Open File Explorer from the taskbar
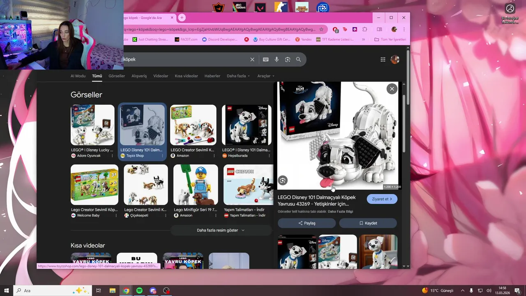Screen dimensions: 526x296 (x=112, y=291)
